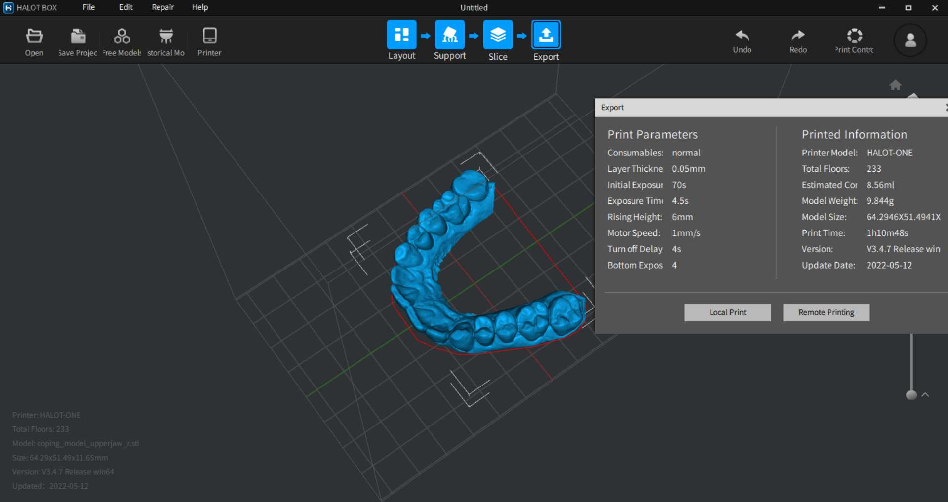948x502 pixels.
Task: Open the user account avatar
Action: tap(910, 40)
